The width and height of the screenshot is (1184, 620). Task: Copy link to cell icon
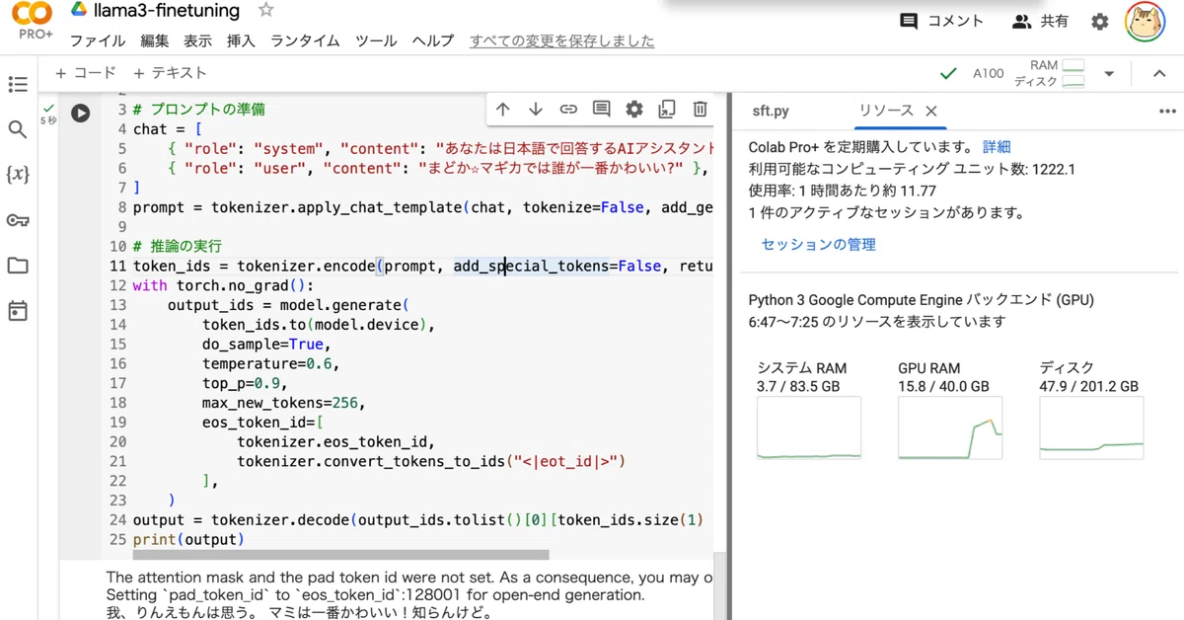(x=568, y=110)
